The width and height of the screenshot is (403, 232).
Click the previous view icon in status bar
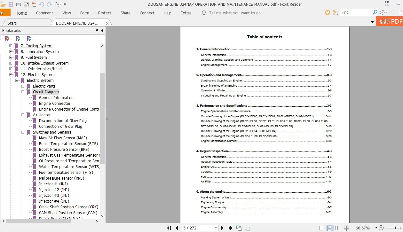click(x=239, y=228)
